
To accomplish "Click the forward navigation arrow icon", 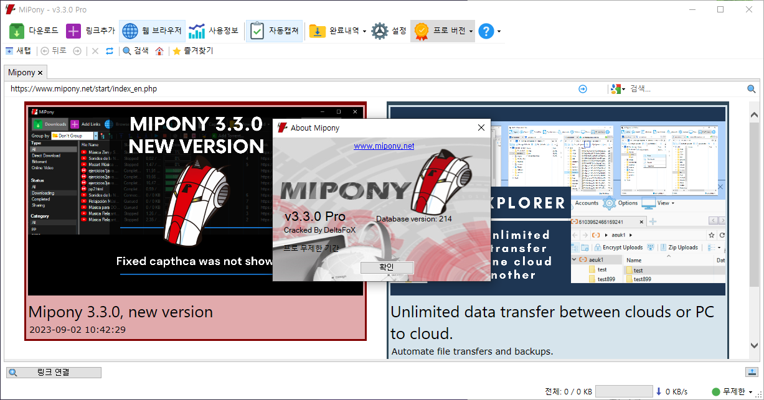I will point(77,51).
